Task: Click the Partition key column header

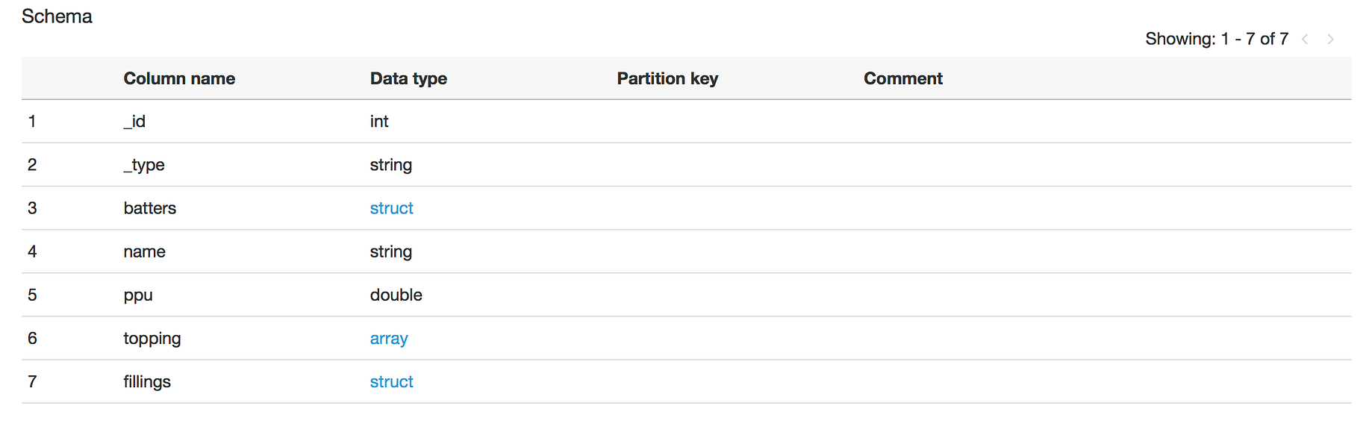Action: click(667, 78)
